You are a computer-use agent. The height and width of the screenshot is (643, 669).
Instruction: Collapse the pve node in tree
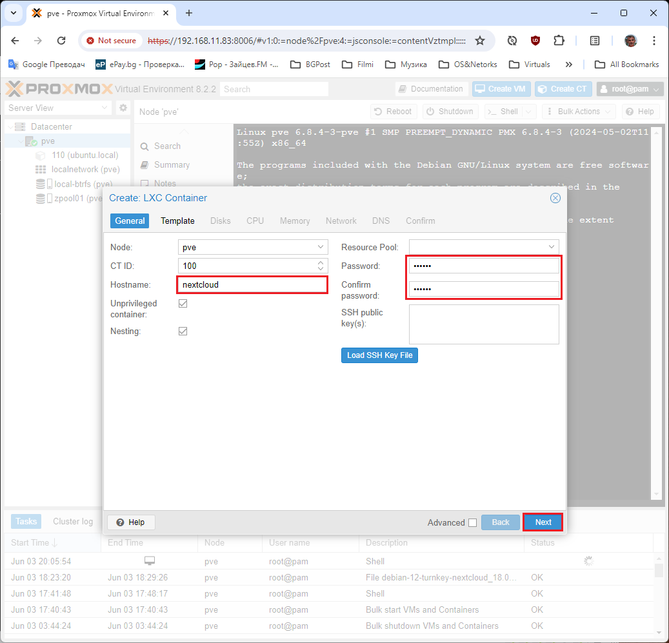[20, 141]
